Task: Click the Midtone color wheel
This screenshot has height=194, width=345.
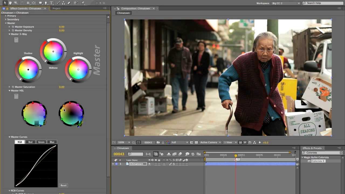Action: click(53, 51)
